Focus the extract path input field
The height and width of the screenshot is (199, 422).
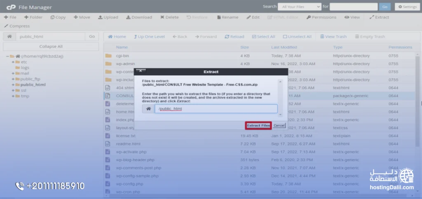216,109
